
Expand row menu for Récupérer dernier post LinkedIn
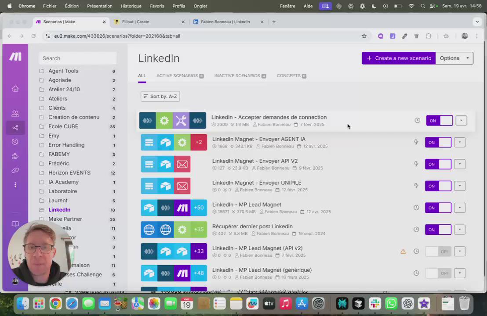(460, 230)
